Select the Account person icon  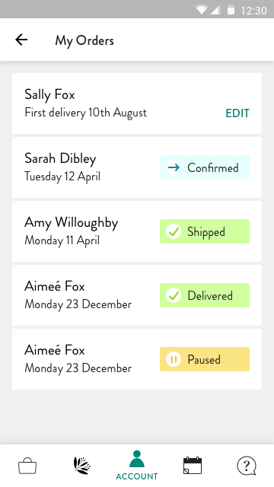coord(137,459)
